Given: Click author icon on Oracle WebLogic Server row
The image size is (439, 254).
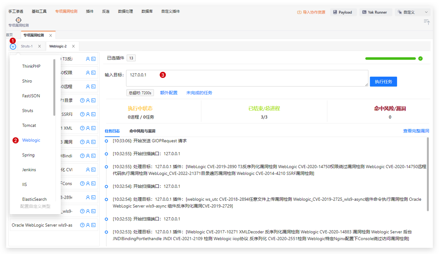Looking at the screenshot, I should click(x=88, y=225).
